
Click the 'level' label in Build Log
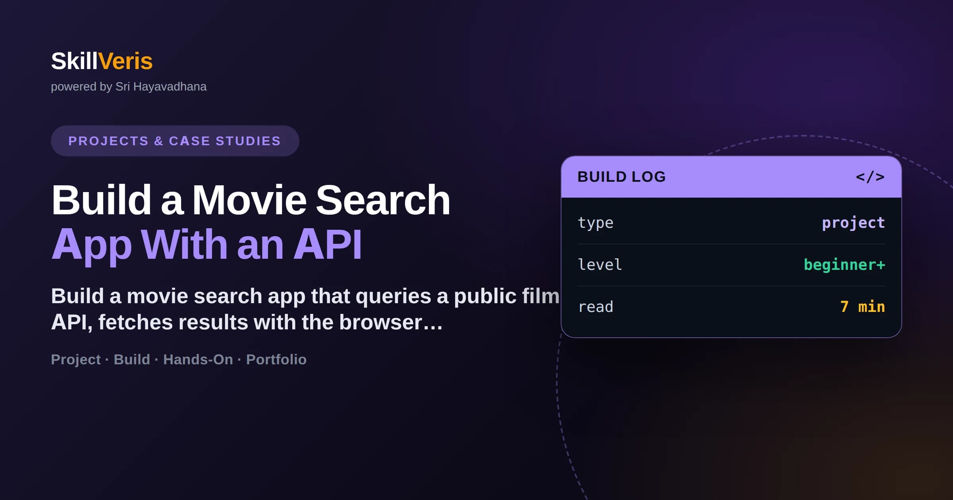tap(600, 265)
